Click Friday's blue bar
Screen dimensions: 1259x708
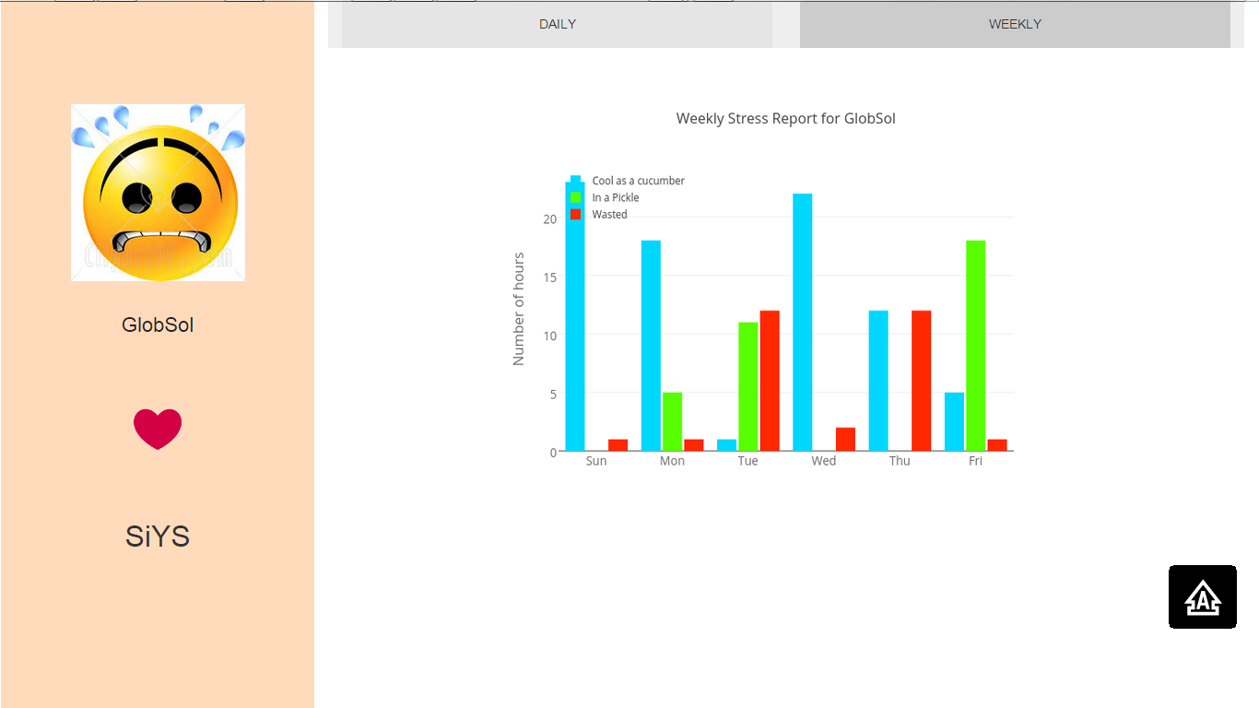click(954, 422)
